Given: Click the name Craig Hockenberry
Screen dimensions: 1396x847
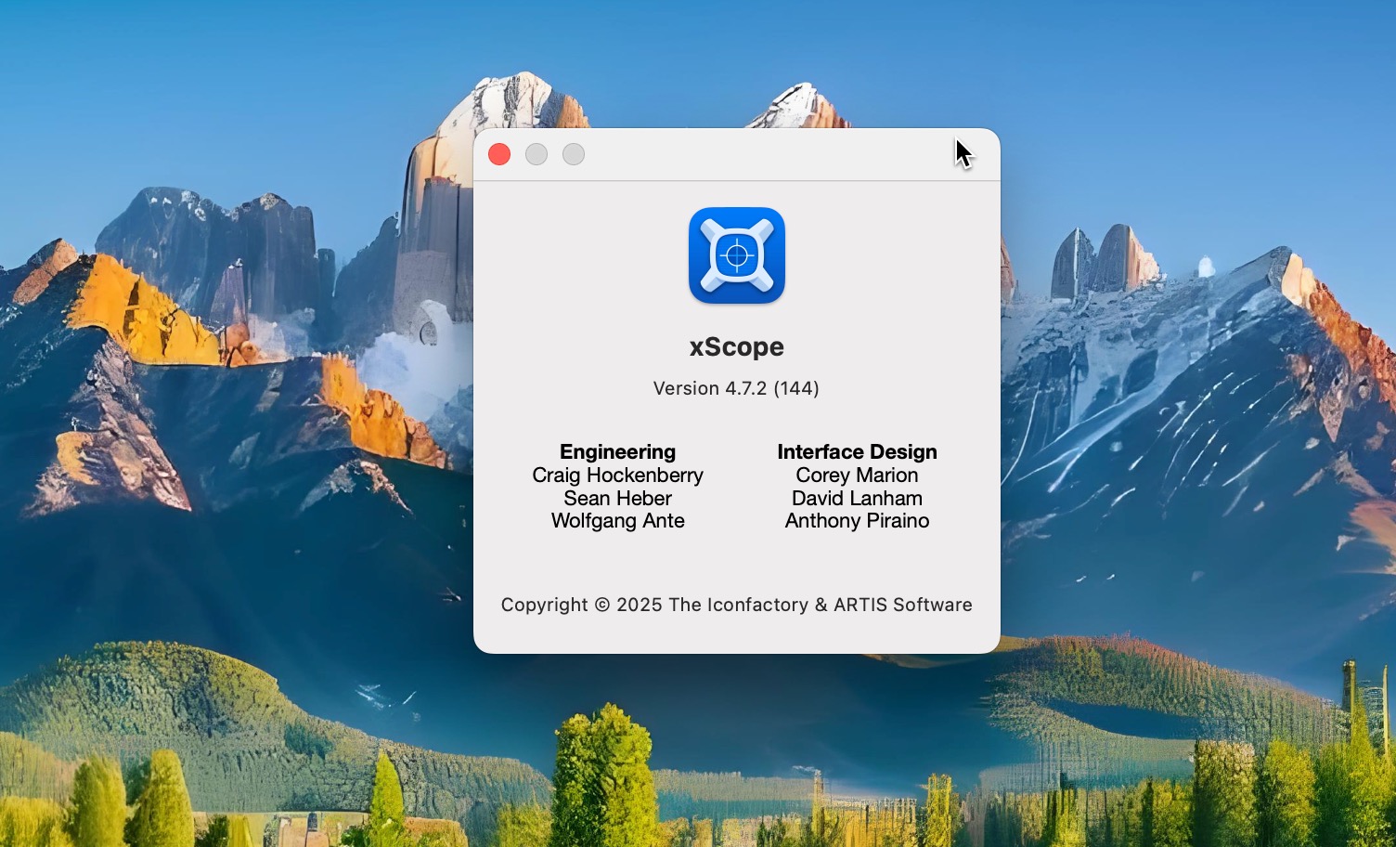Looking at the screenshot, I should coord(618,475).
